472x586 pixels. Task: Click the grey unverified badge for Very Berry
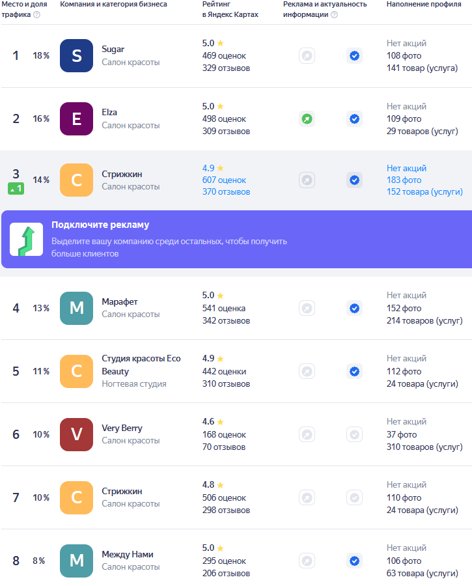[354, 434]
